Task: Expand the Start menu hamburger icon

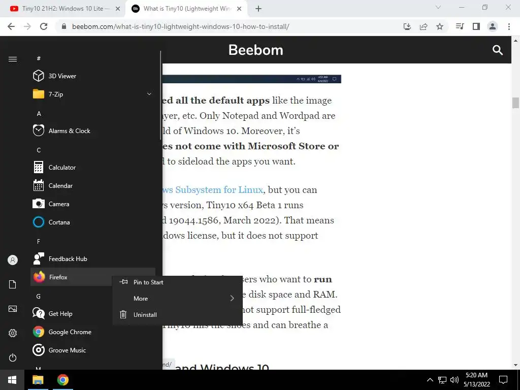Action: (13, 59)
